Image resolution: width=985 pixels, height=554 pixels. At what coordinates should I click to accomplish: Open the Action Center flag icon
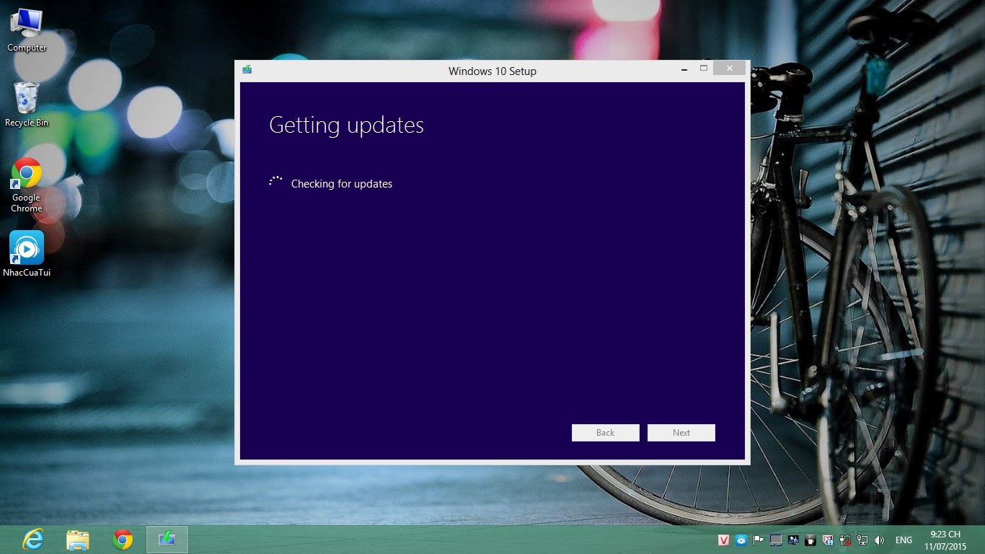[x=758, y=540]
